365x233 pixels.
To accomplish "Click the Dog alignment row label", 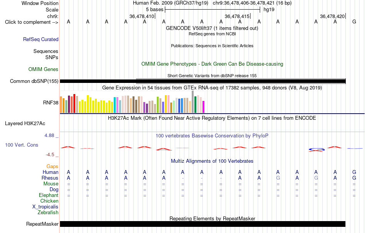I will coord(54,190).
